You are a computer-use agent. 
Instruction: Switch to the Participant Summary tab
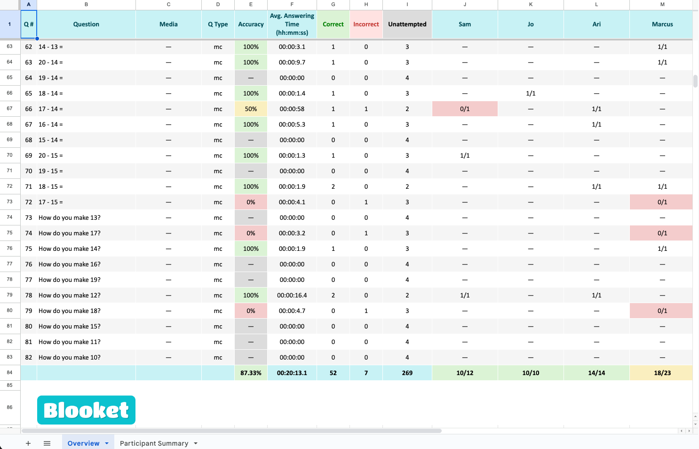[154, 443]
